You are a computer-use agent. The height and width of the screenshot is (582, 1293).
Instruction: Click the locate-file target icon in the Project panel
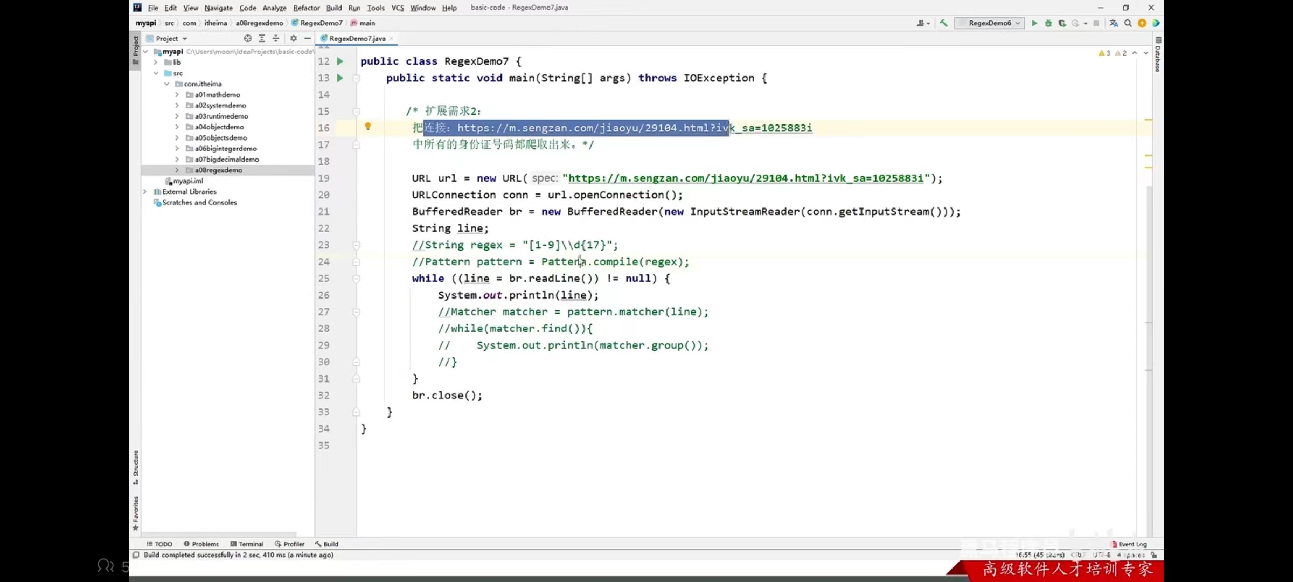tap(247, 38)
